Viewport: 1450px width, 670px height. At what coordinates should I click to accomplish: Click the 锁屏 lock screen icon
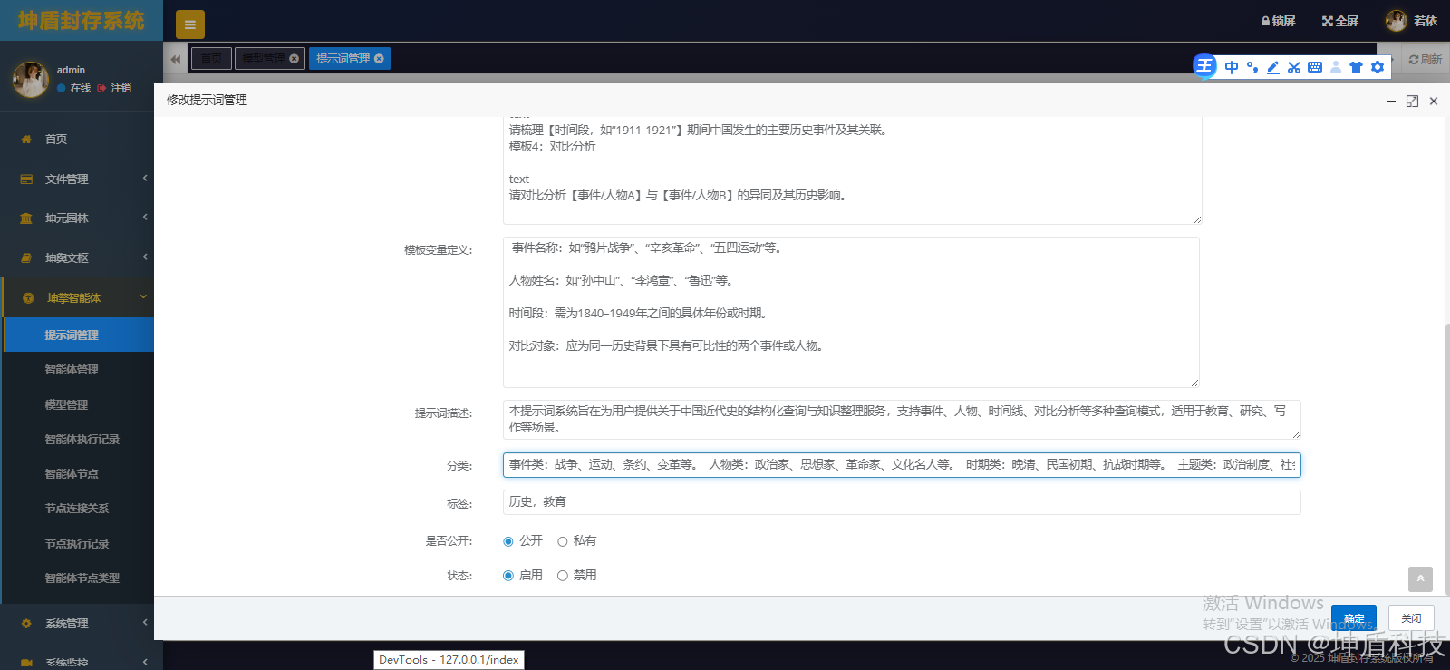tap(1279, 21)
